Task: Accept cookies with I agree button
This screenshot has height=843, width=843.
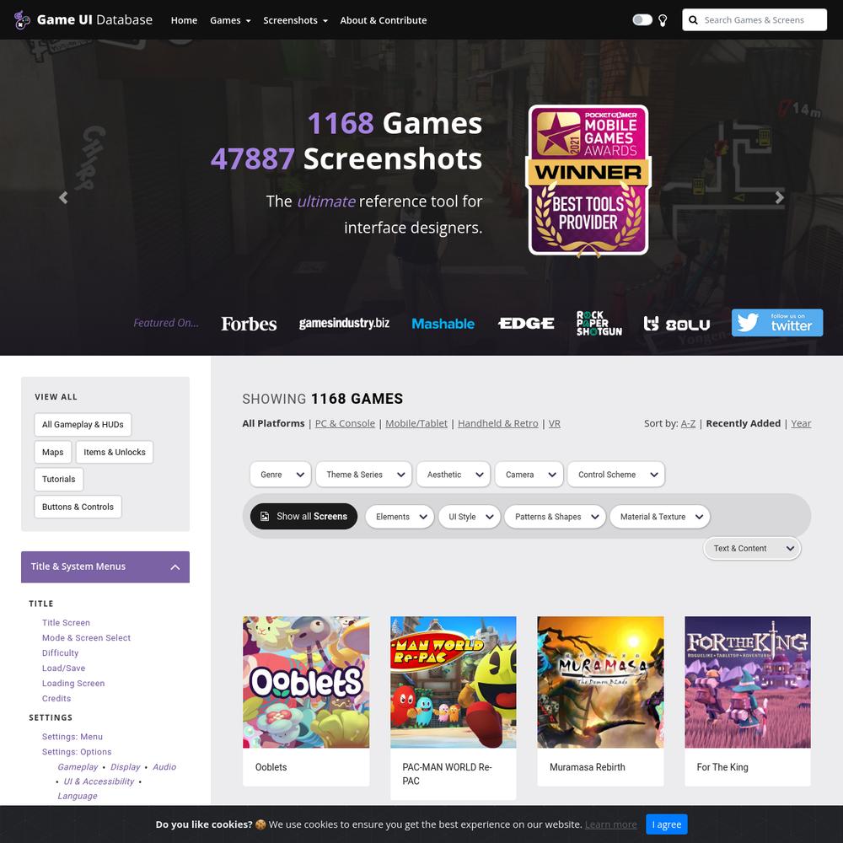Action: [666, 824]
